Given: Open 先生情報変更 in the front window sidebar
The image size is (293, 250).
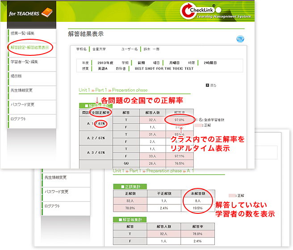Looking at the screenshot, I should [32, 93].
